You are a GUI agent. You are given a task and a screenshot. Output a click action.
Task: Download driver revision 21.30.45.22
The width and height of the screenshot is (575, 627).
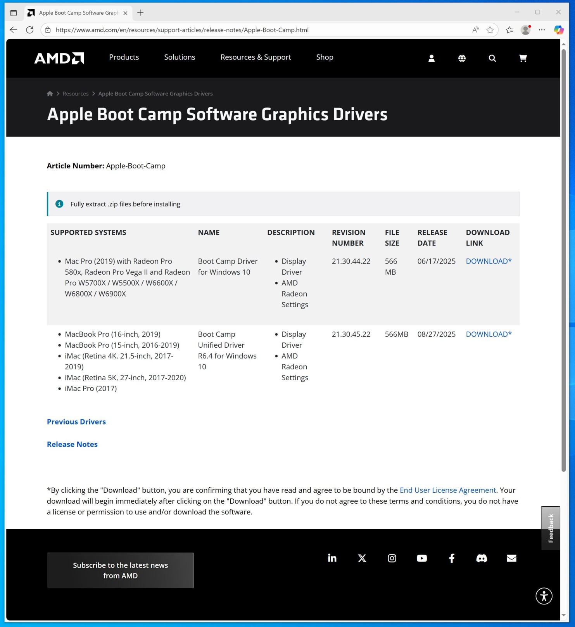[489, 334]
